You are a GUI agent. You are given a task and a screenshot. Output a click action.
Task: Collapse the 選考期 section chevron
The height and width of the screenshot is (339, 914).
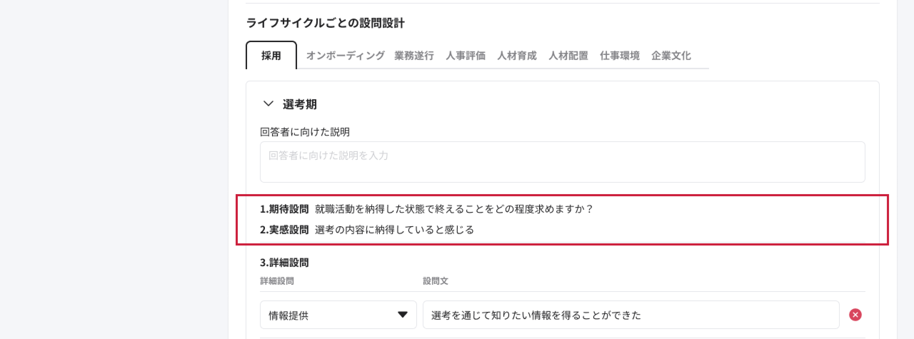click(268, 104)
